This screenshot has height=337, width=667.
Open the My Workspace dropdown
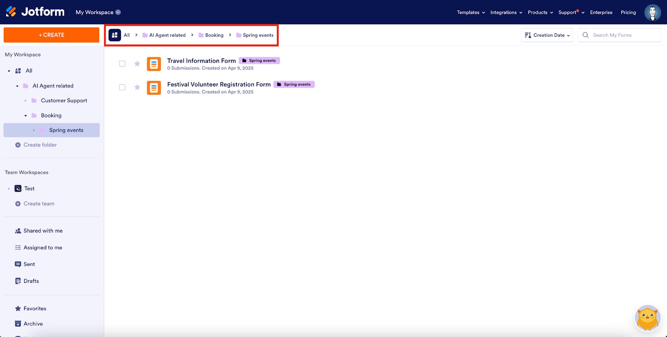pos(98,12)
